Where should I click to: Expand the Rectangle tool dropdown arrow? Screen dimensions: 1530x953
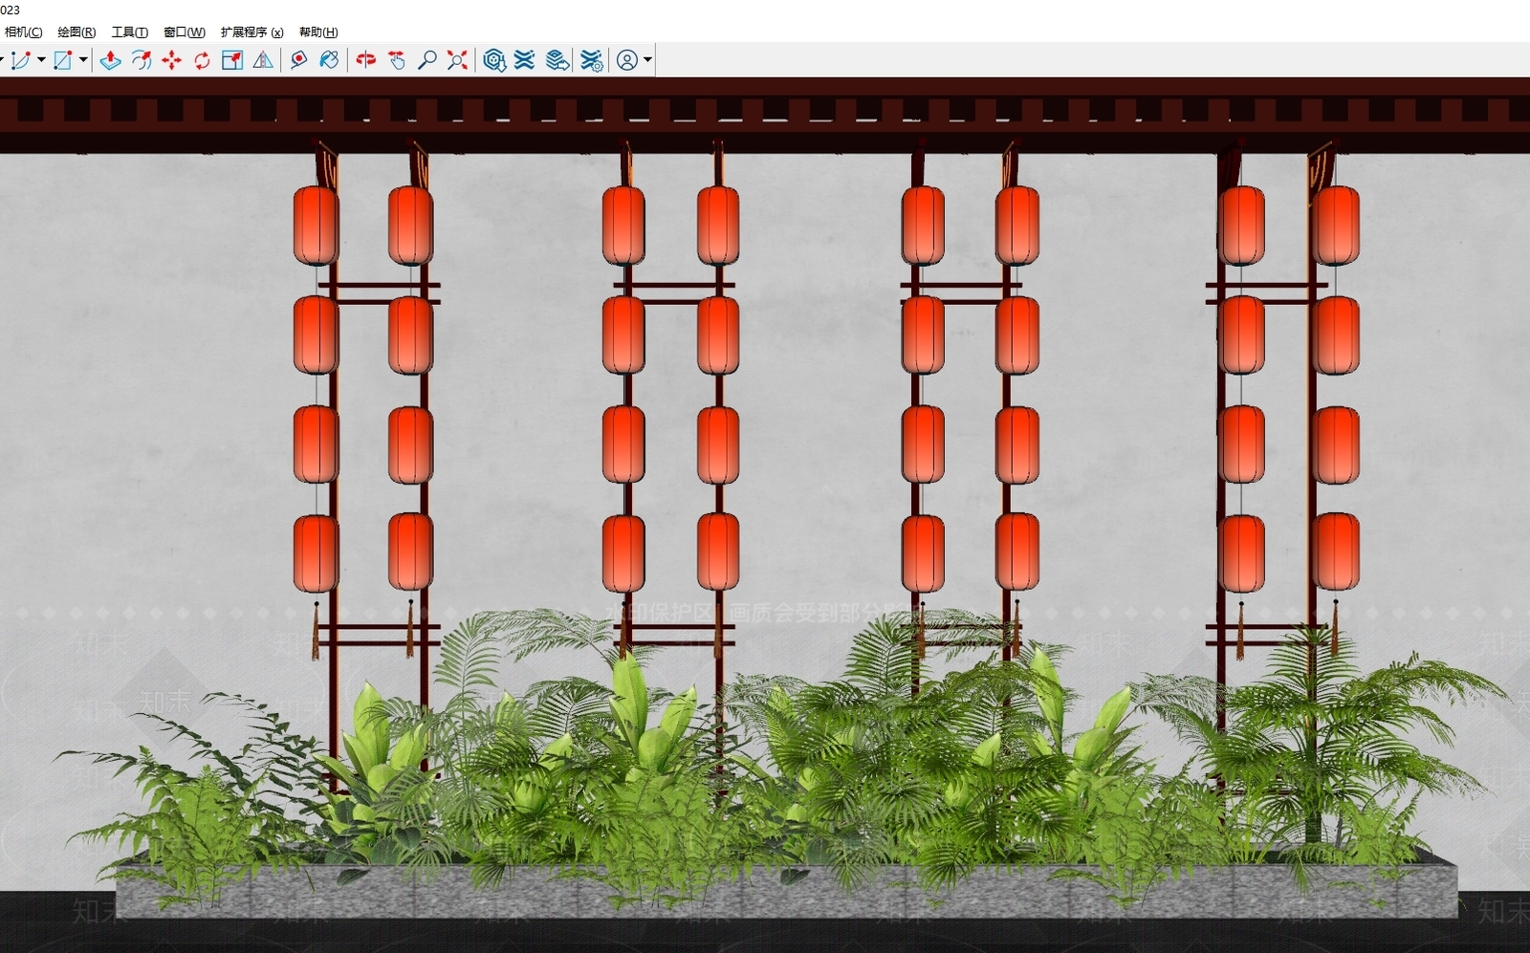(83, 60)
